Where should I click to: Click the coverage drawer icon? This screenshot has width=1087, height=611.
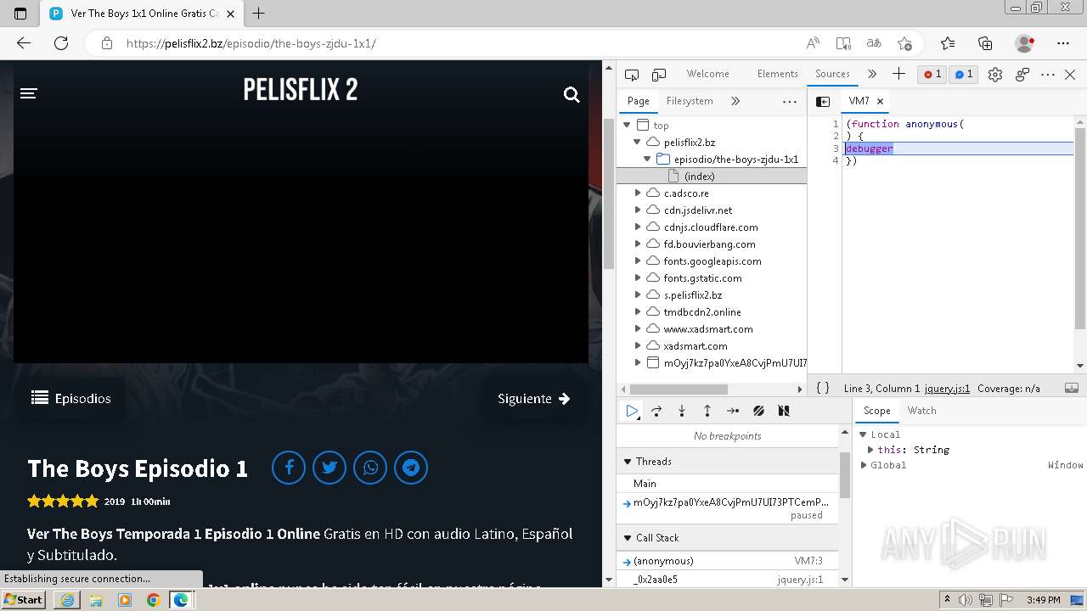[x=1072, y=388]
